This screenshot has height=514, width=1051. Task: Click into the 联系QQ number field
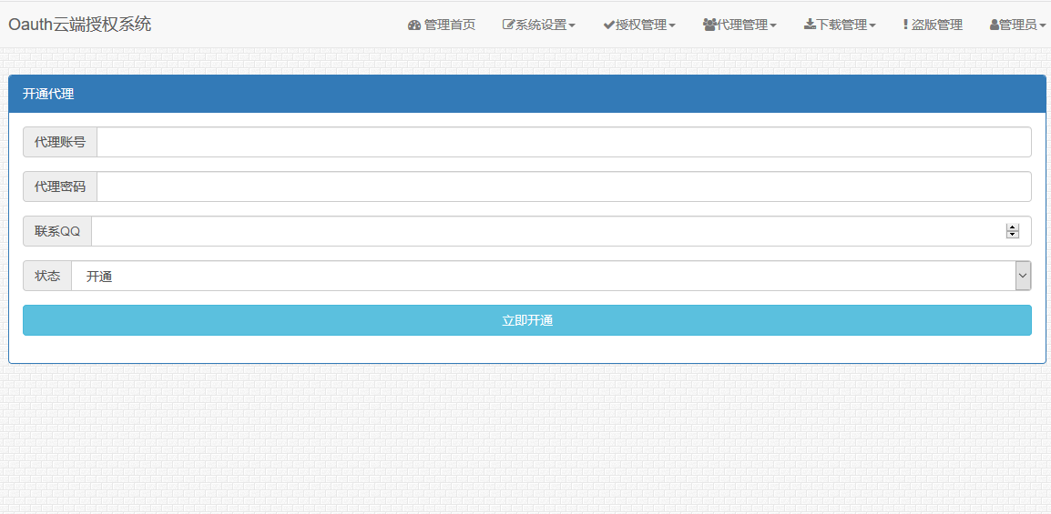546,231
